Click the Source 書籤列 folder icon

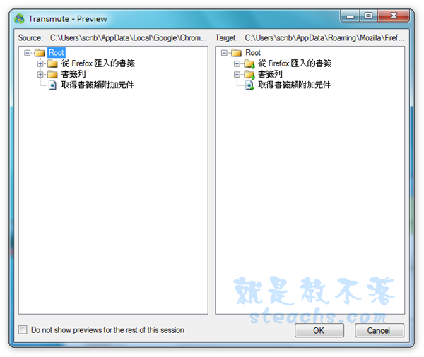click(x=52, y=74)
